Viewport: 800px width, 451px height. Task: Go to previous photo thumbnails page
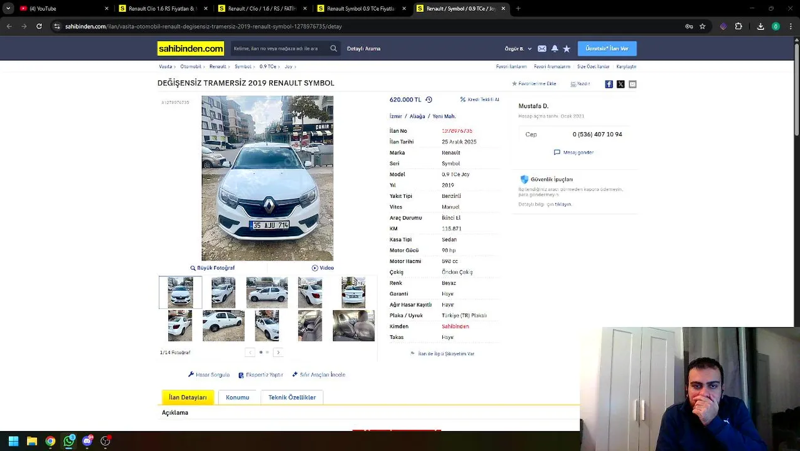tap(250, 353)
